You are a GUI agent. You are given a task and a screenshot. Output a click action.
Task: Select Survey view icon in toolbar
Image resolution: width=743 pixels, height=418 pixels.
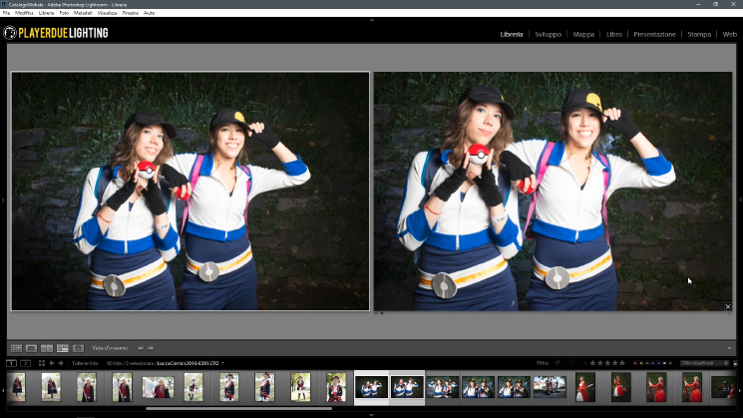tap(63, 348)
